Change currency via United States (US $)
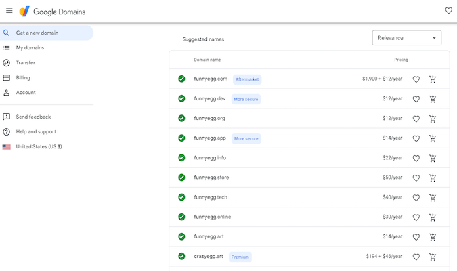Viewport: 457px width, 271px height. tap(39, 146)
